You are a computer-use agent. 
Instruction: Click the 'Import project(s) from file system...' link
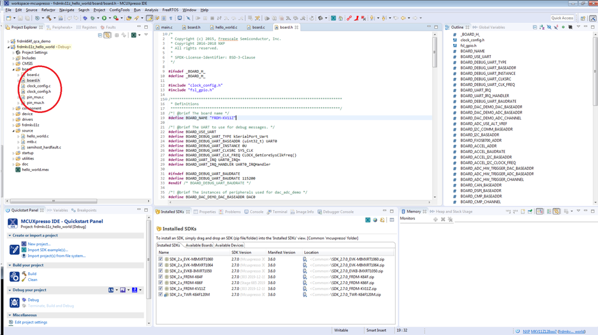pos(56,256)
